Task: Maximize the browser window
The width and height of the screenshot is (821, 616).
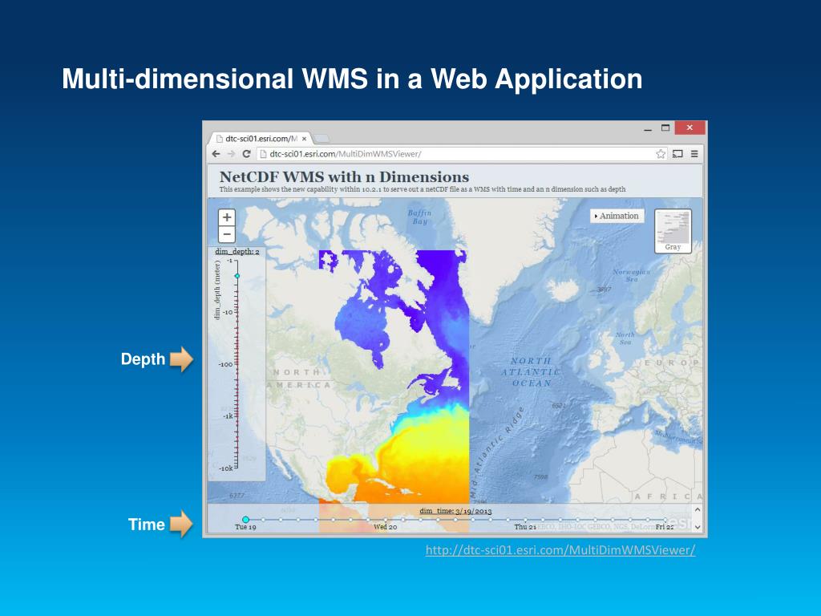Action: tap(665, 128)
